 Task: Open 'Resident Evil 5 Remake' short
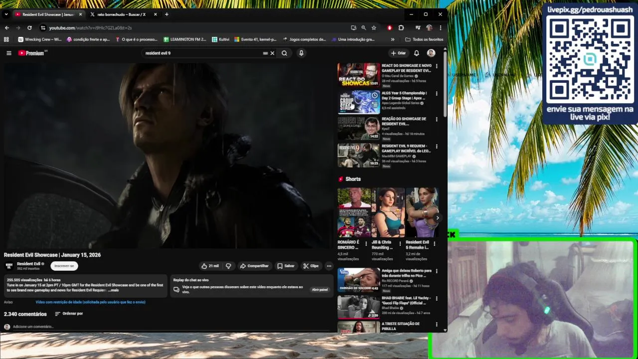(x=422, y=212)
